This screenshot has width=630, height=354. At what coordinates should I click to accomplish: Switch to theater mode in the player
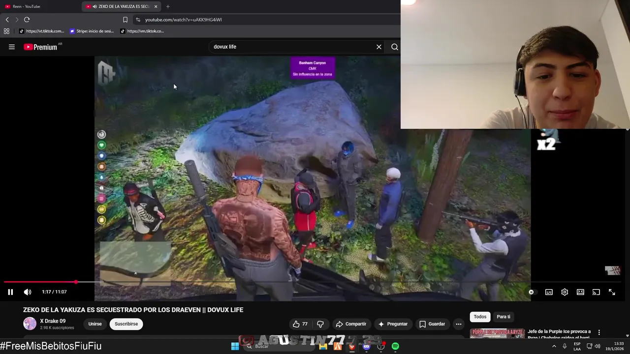(x=580, y=292)
